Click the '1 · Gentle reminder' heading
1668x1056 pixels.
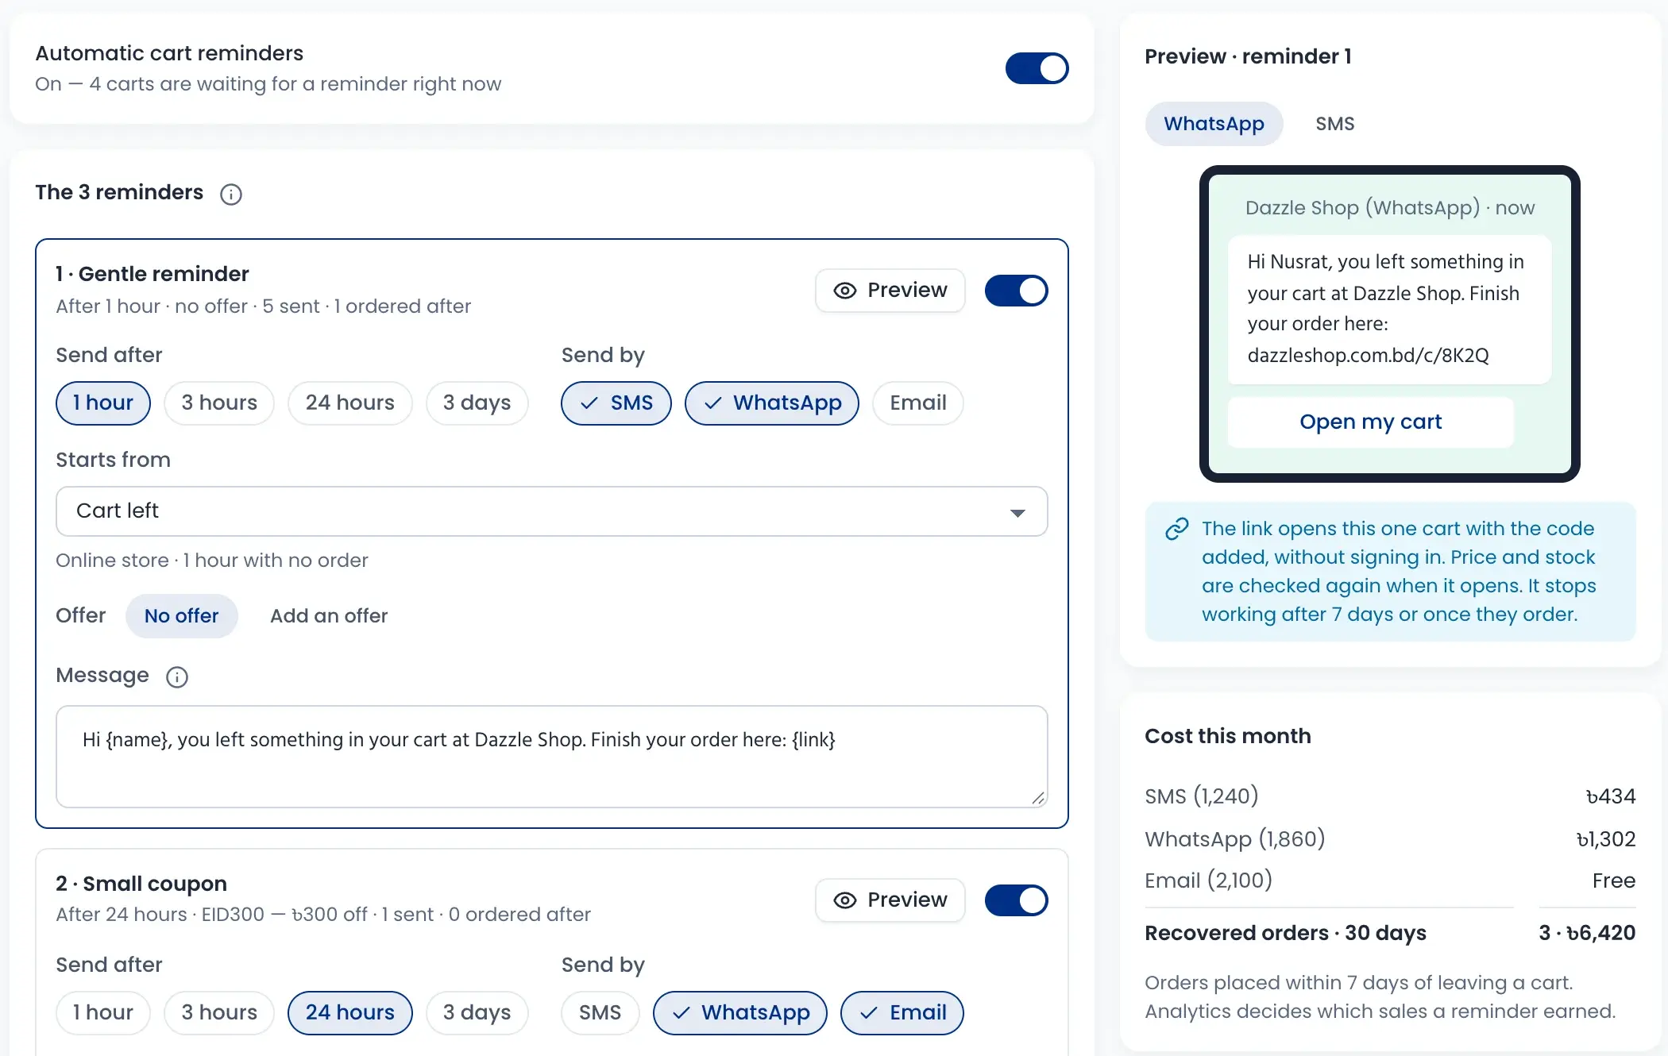[153, 275]
